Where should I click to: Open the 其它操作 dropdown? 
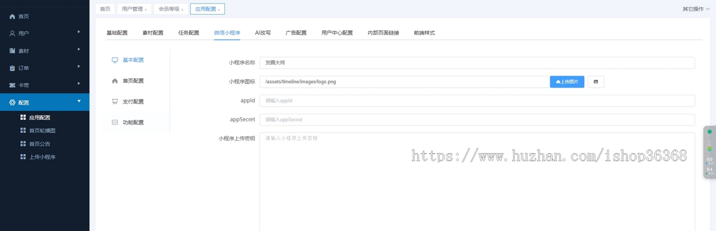696,9
